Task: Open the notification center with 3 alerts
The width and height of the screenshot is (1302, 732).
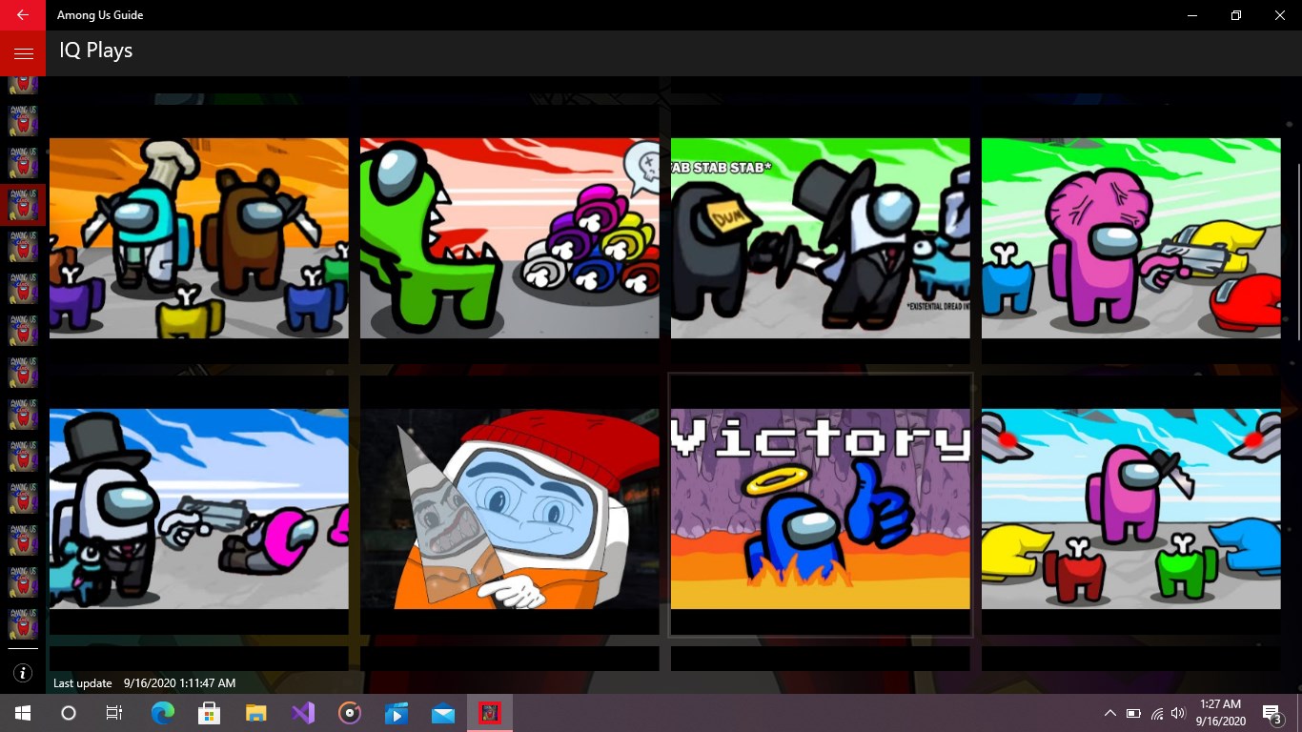Action: (x=1271, y=713)
